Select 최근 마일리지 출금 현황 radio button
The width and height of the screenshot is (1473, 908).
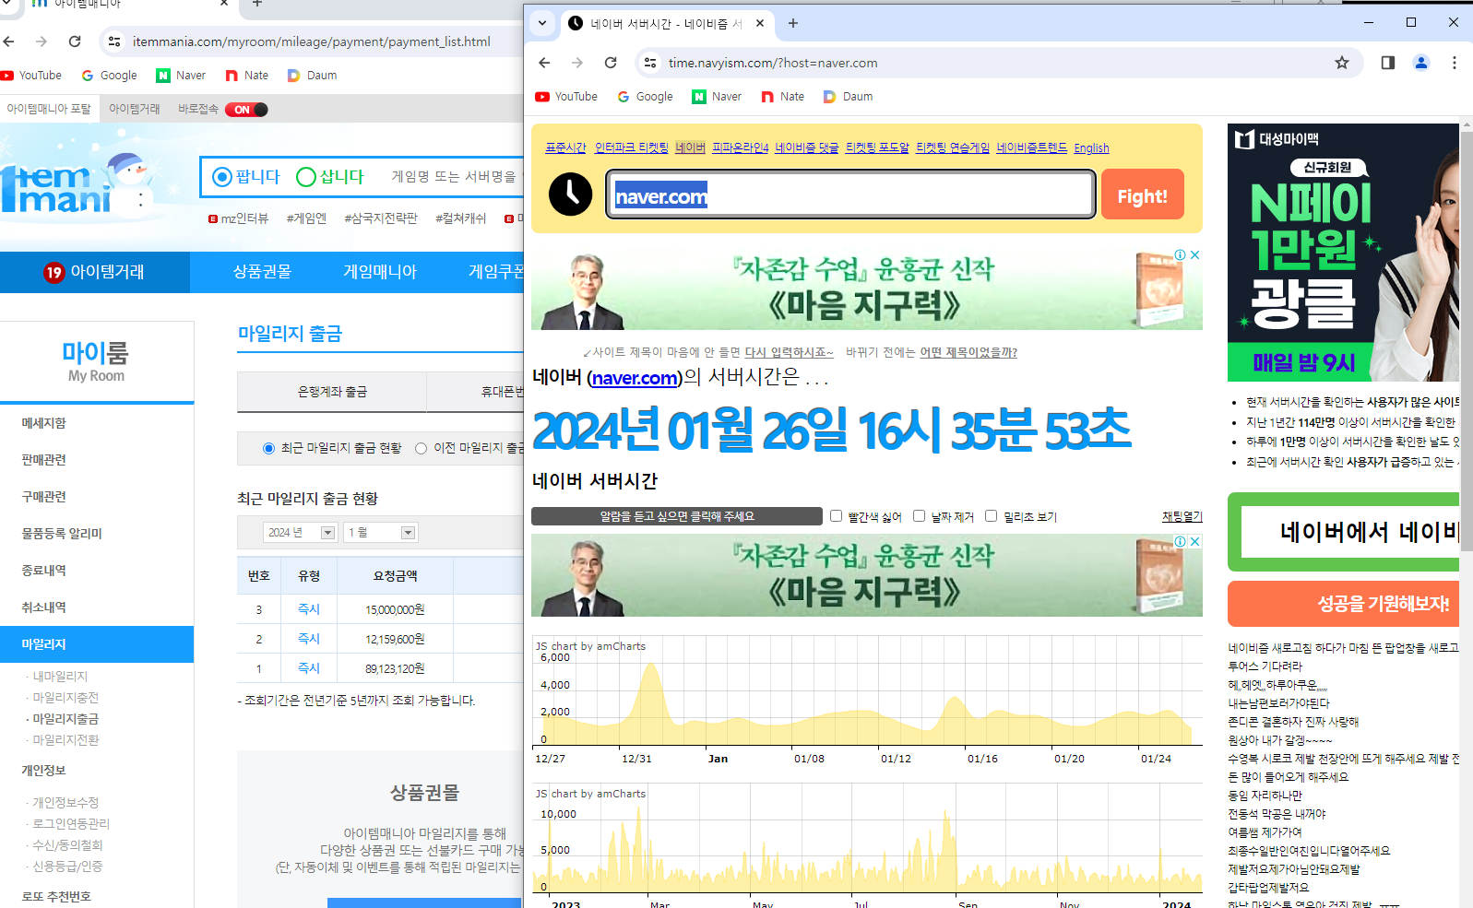[268, 448]
